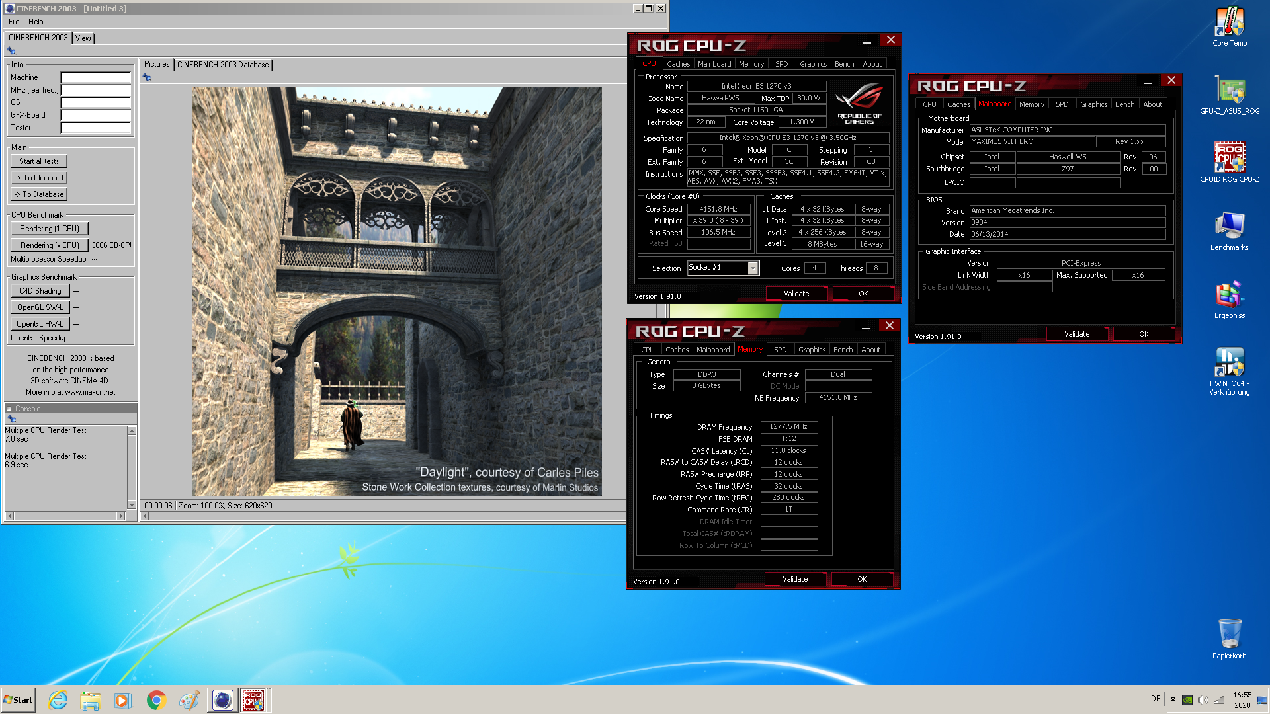
Task: Click Start all tests button
Action: click(x=39, y=161)
